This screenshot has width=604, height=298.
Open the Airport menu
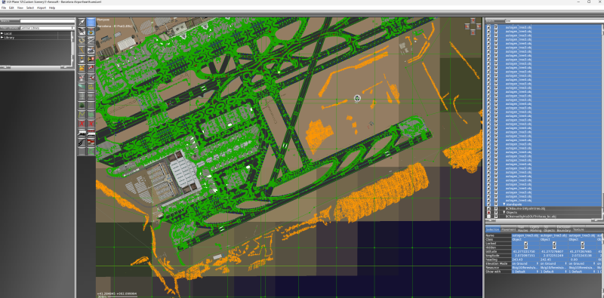pos(42,8)
